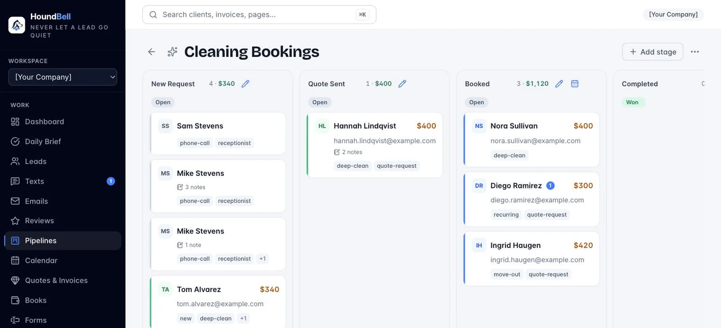721x328 pixels.
Task: Open Daily Brief from sidebar
Action: [x=63, y=141]
